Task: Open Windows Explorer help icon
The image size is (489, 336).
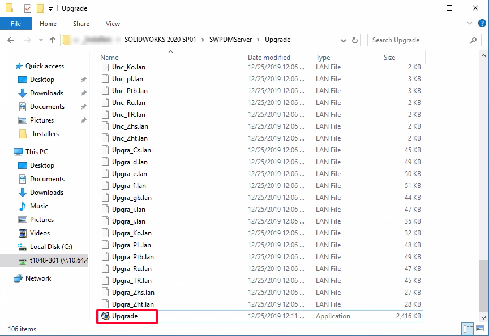Action: tap(482, 23)
